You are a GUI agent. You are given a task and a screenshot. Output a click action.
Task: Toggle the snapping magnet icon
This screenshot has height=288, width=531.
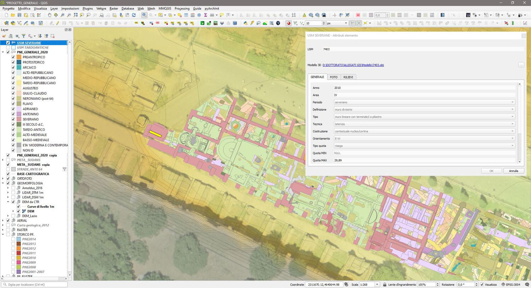pyautogui.click(x=289, y=23)
